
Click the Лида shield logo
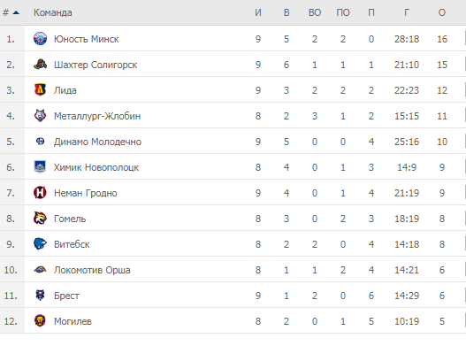click(40, 90)
